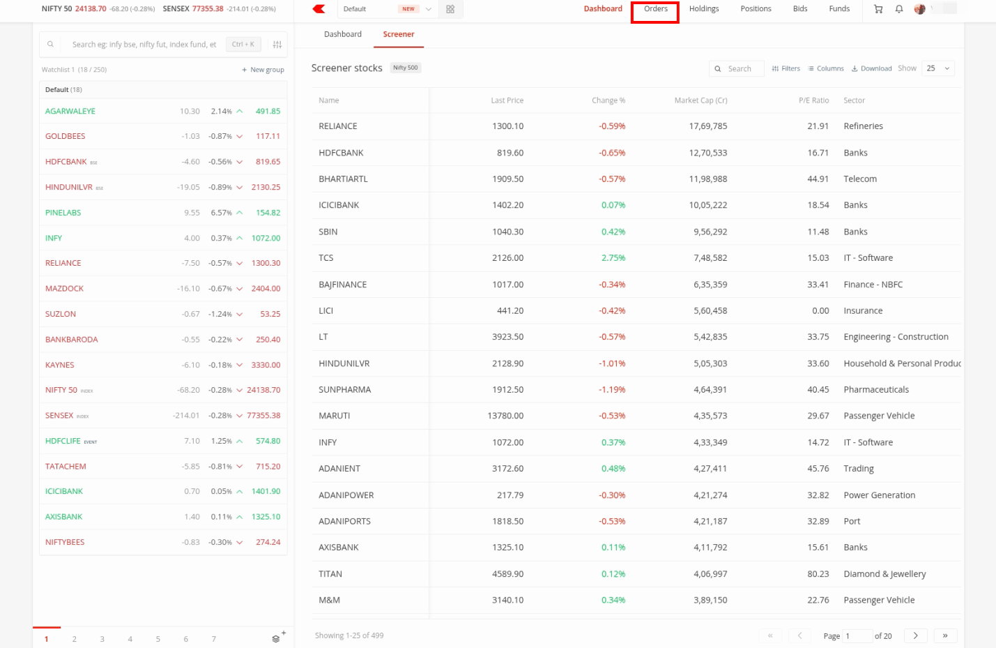Screen dimensions: 996x648
Task: Open the Filters option in screener
Action: (786, 68)
